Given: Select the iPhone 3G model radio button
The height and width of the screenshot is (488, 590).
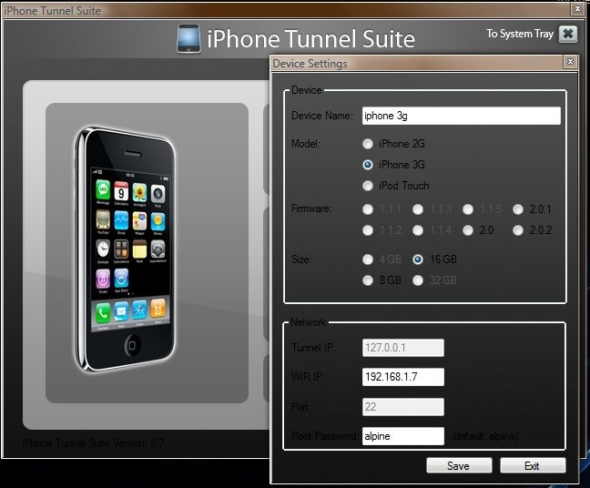Looking at the screenshot, I should 368,165.
